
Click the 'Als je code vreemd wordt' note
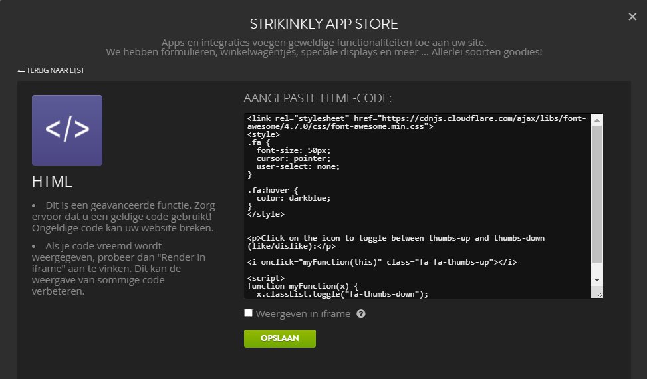(x=119, y=269)
